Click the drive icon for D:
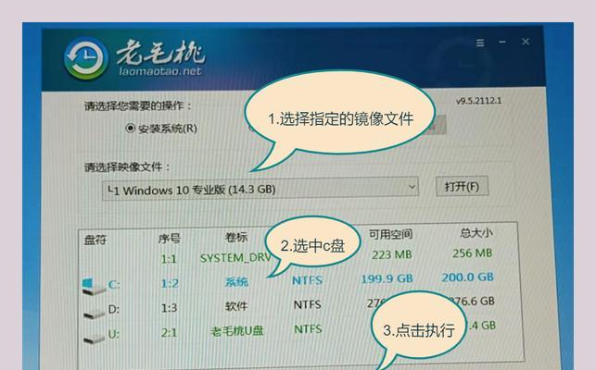 click(94, 313)
